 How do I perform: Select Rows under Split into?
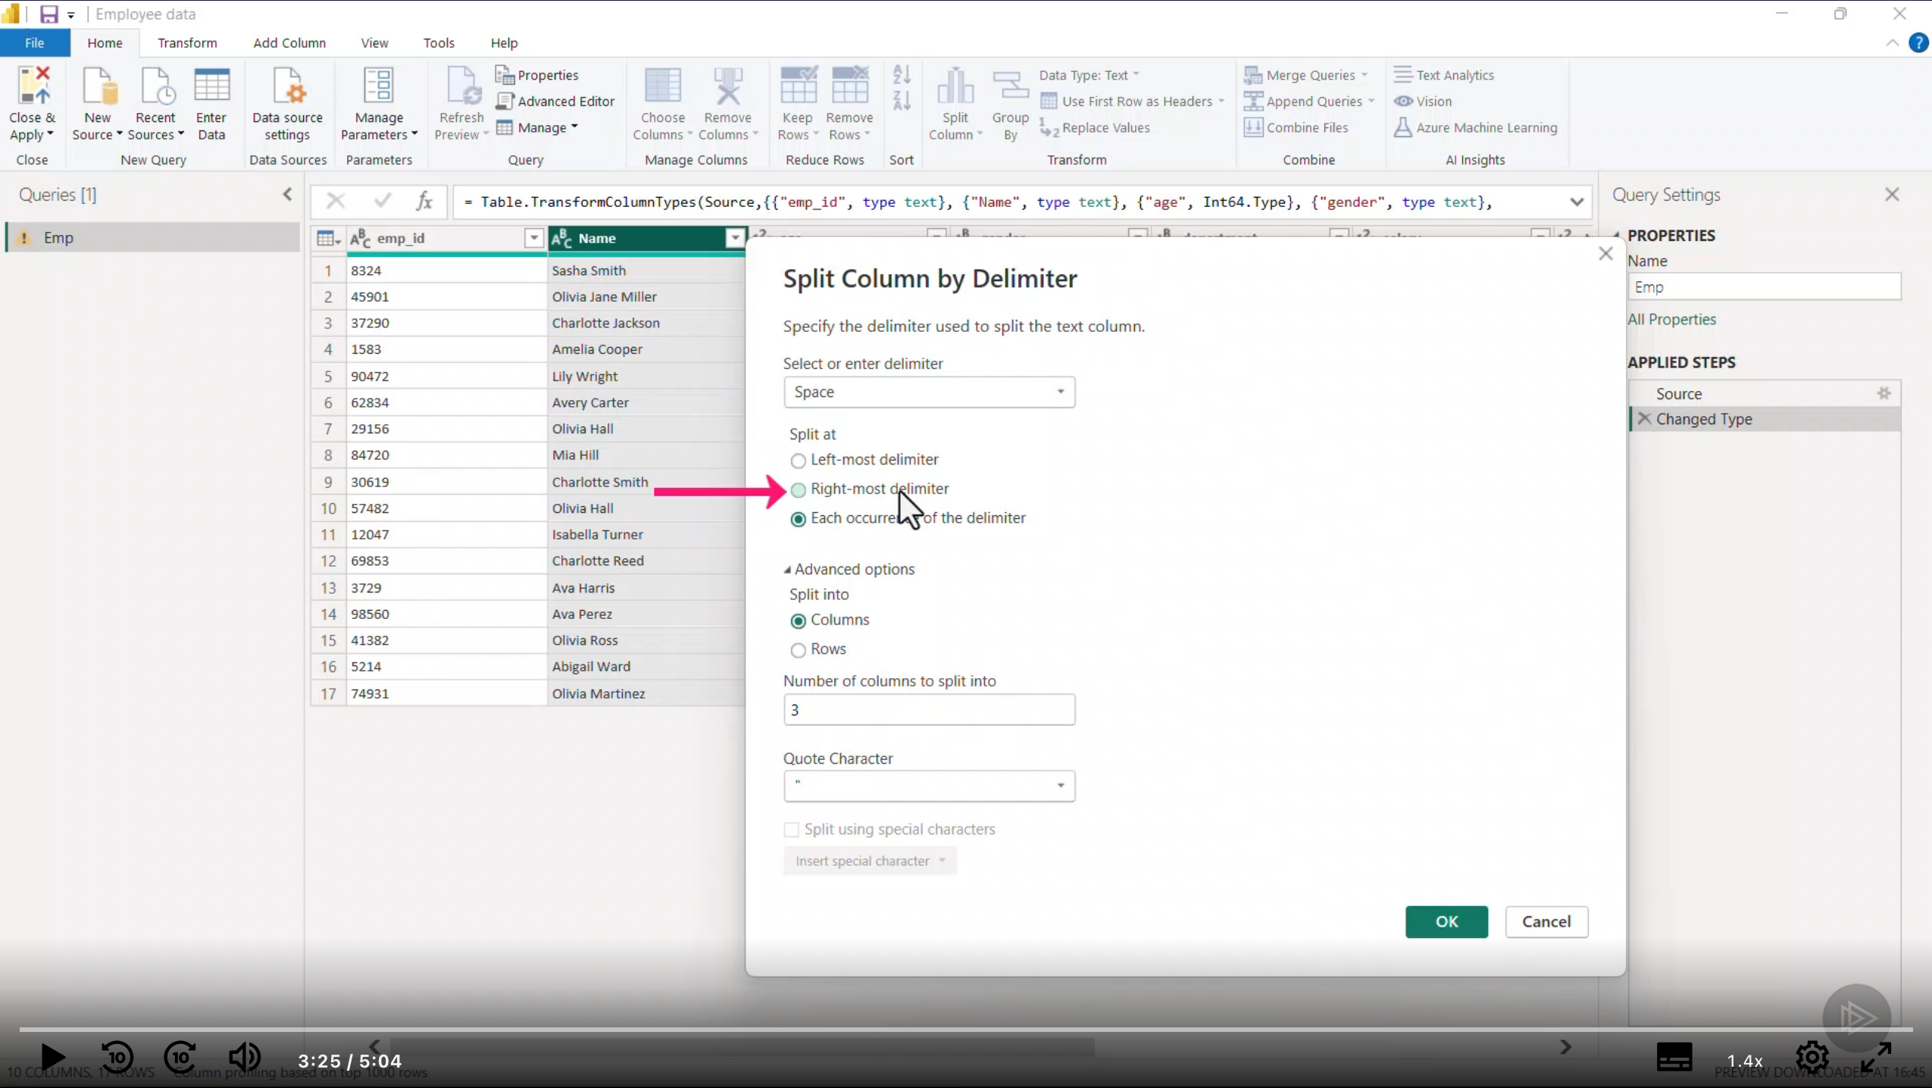tap(798, 650)
